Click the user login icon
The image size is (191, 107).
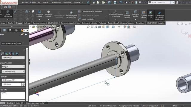[x=177, y=2]
